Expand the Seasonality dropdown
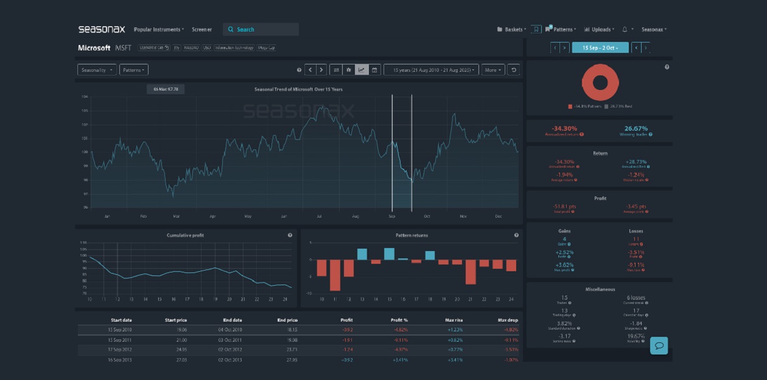 [97, 70]
